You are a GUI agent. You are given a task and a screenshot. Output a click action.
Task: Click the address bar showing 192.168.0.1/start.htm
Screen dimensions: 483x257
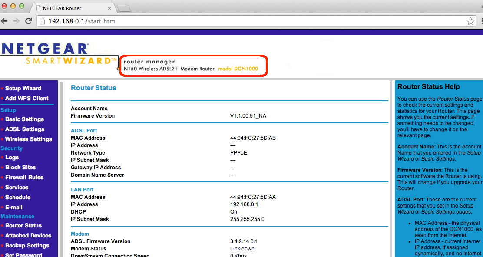pyautogui.click(x=257, y=21)
